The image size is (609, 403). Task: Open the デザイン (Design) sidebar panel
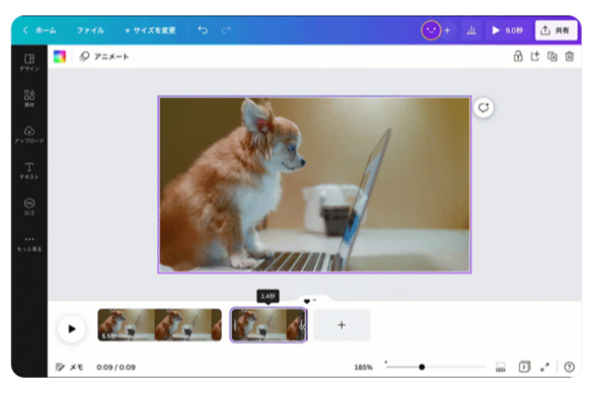coord(29,62)
